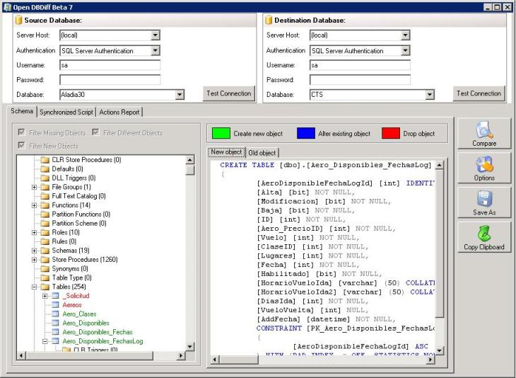516x378 pixels.
Task: Toggle Filter New Objects checkbox
Action: click(22, 145)
